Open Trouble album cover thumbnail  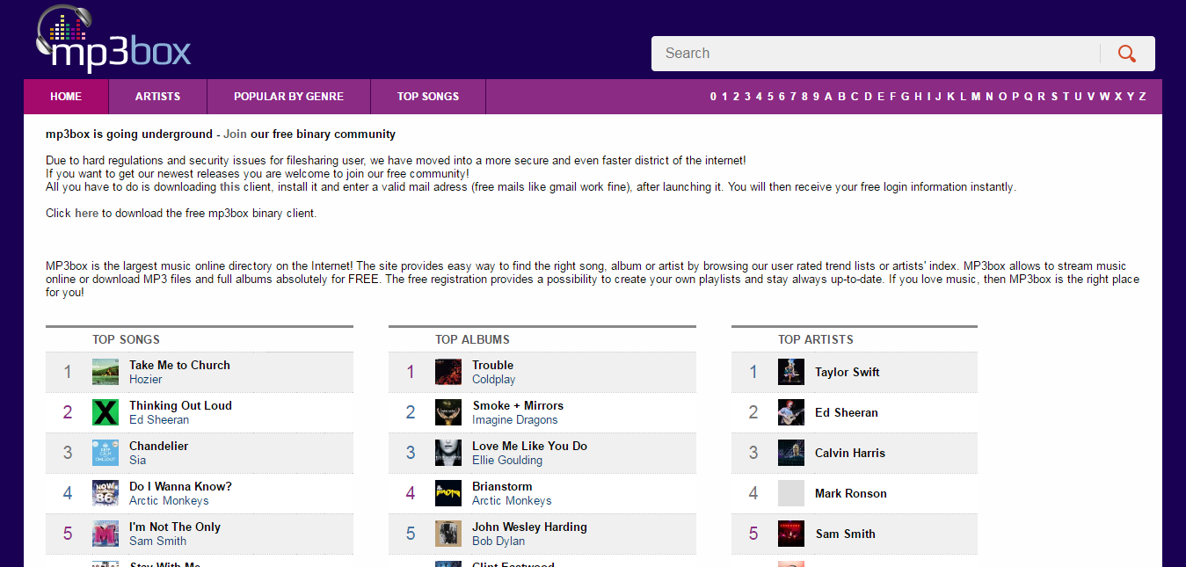[x=448, y=372]
